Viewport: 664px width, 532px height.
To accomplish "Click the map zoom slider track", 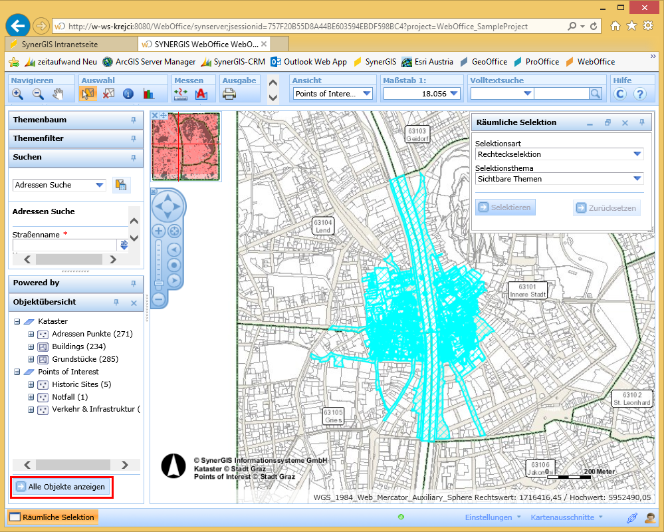I will click(x=159, y=263).
